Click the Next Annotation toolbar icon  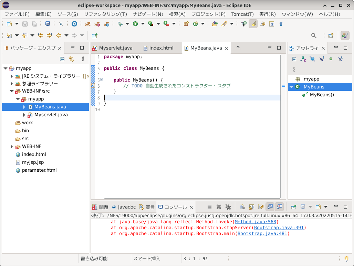9,35
